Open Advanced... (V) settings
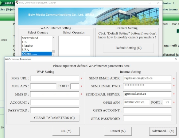179x138 pixels. (163, 131)
